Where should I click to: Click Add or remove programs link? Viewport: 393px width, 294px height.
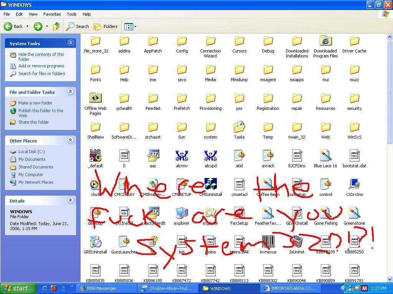coord(41,66)
